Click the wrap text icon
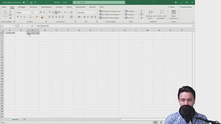The image size is (221, 124). pos(71,12)
